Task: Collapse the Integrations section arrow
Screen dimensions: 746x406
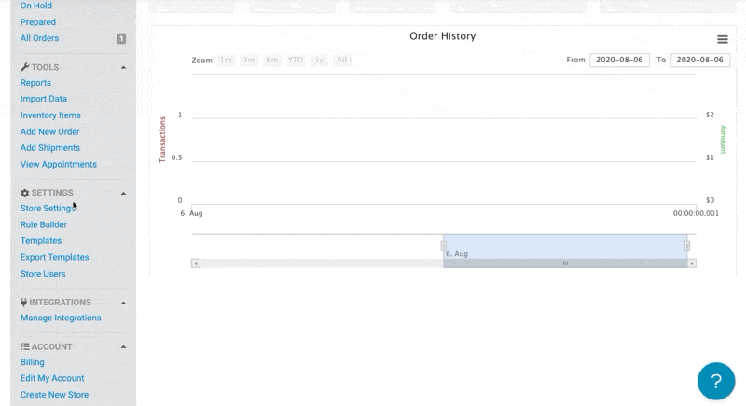Action: (123, 303)
